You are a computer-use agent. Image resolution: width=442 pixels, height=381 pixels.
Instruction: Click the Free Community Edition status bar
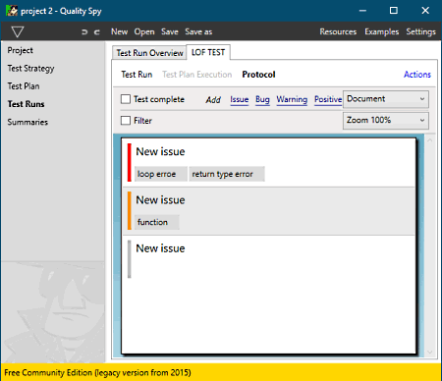pyautogui.click(x=221, y=372)
